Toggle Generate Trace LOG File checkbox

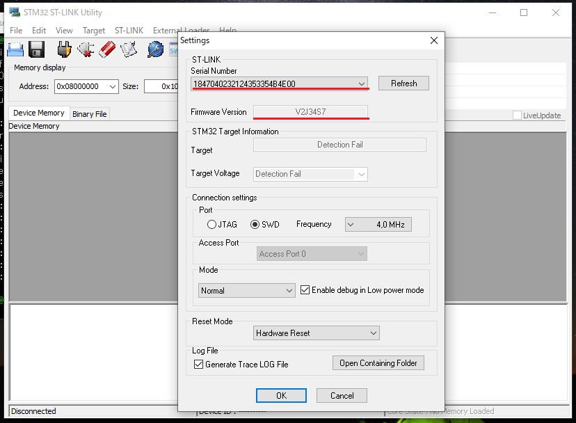(x=198, y=364)
